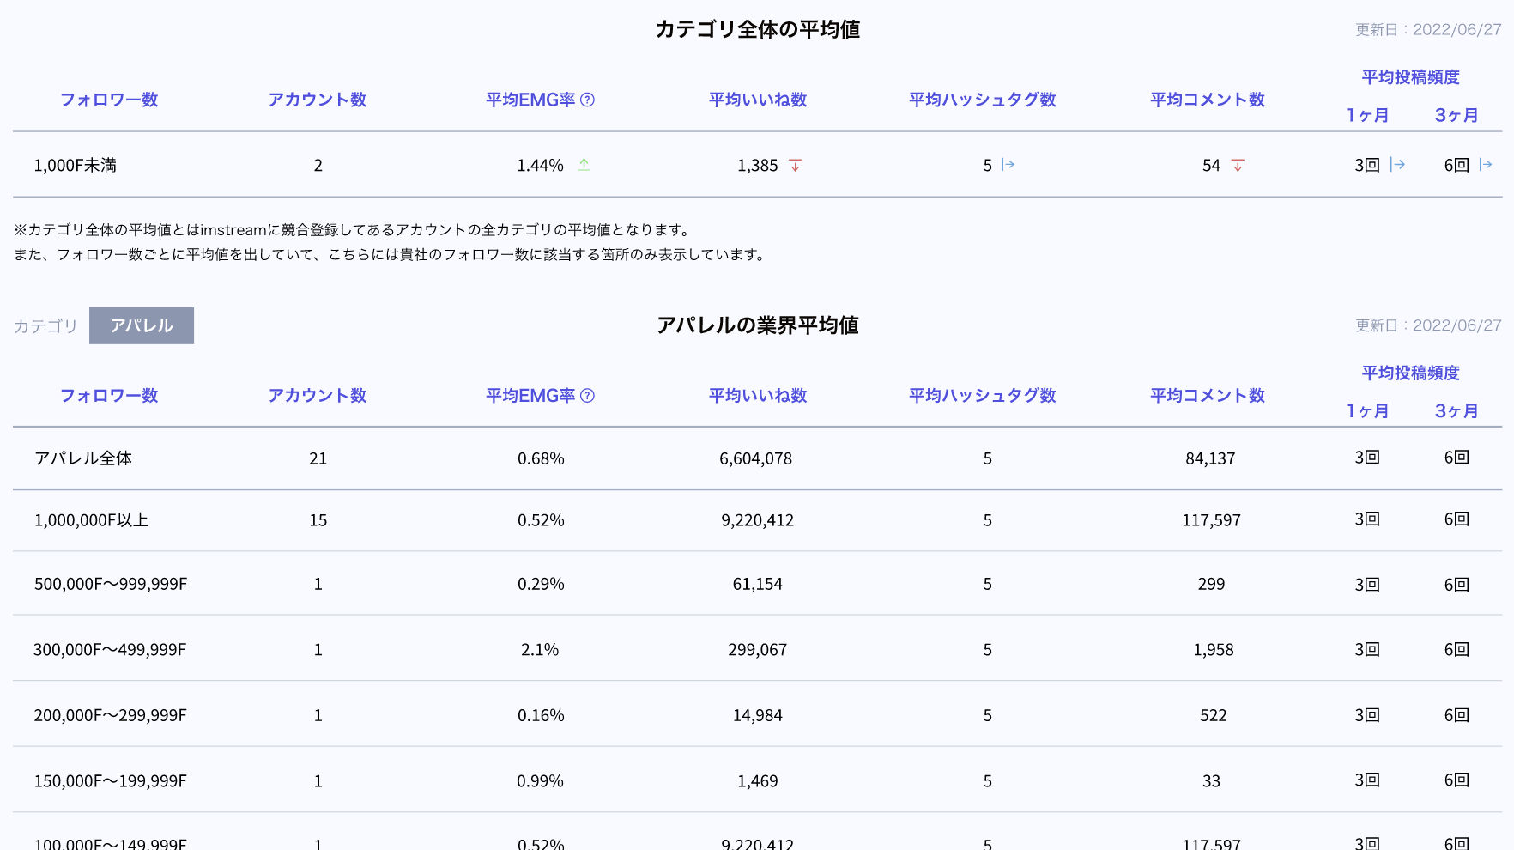Image resolution: width=1514 pixels, height=850 pixels.
Task: Select the アパレル category button
Action: click(142, 325)
